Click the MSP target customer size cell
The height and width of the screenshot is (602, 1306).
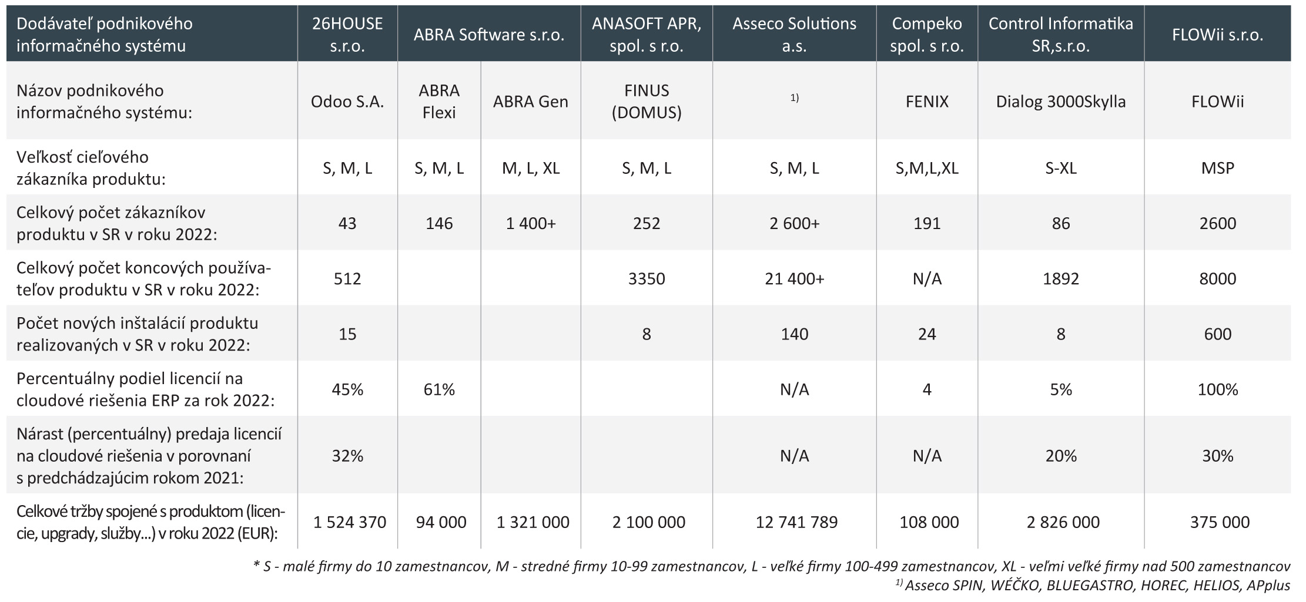[1217, 168]
